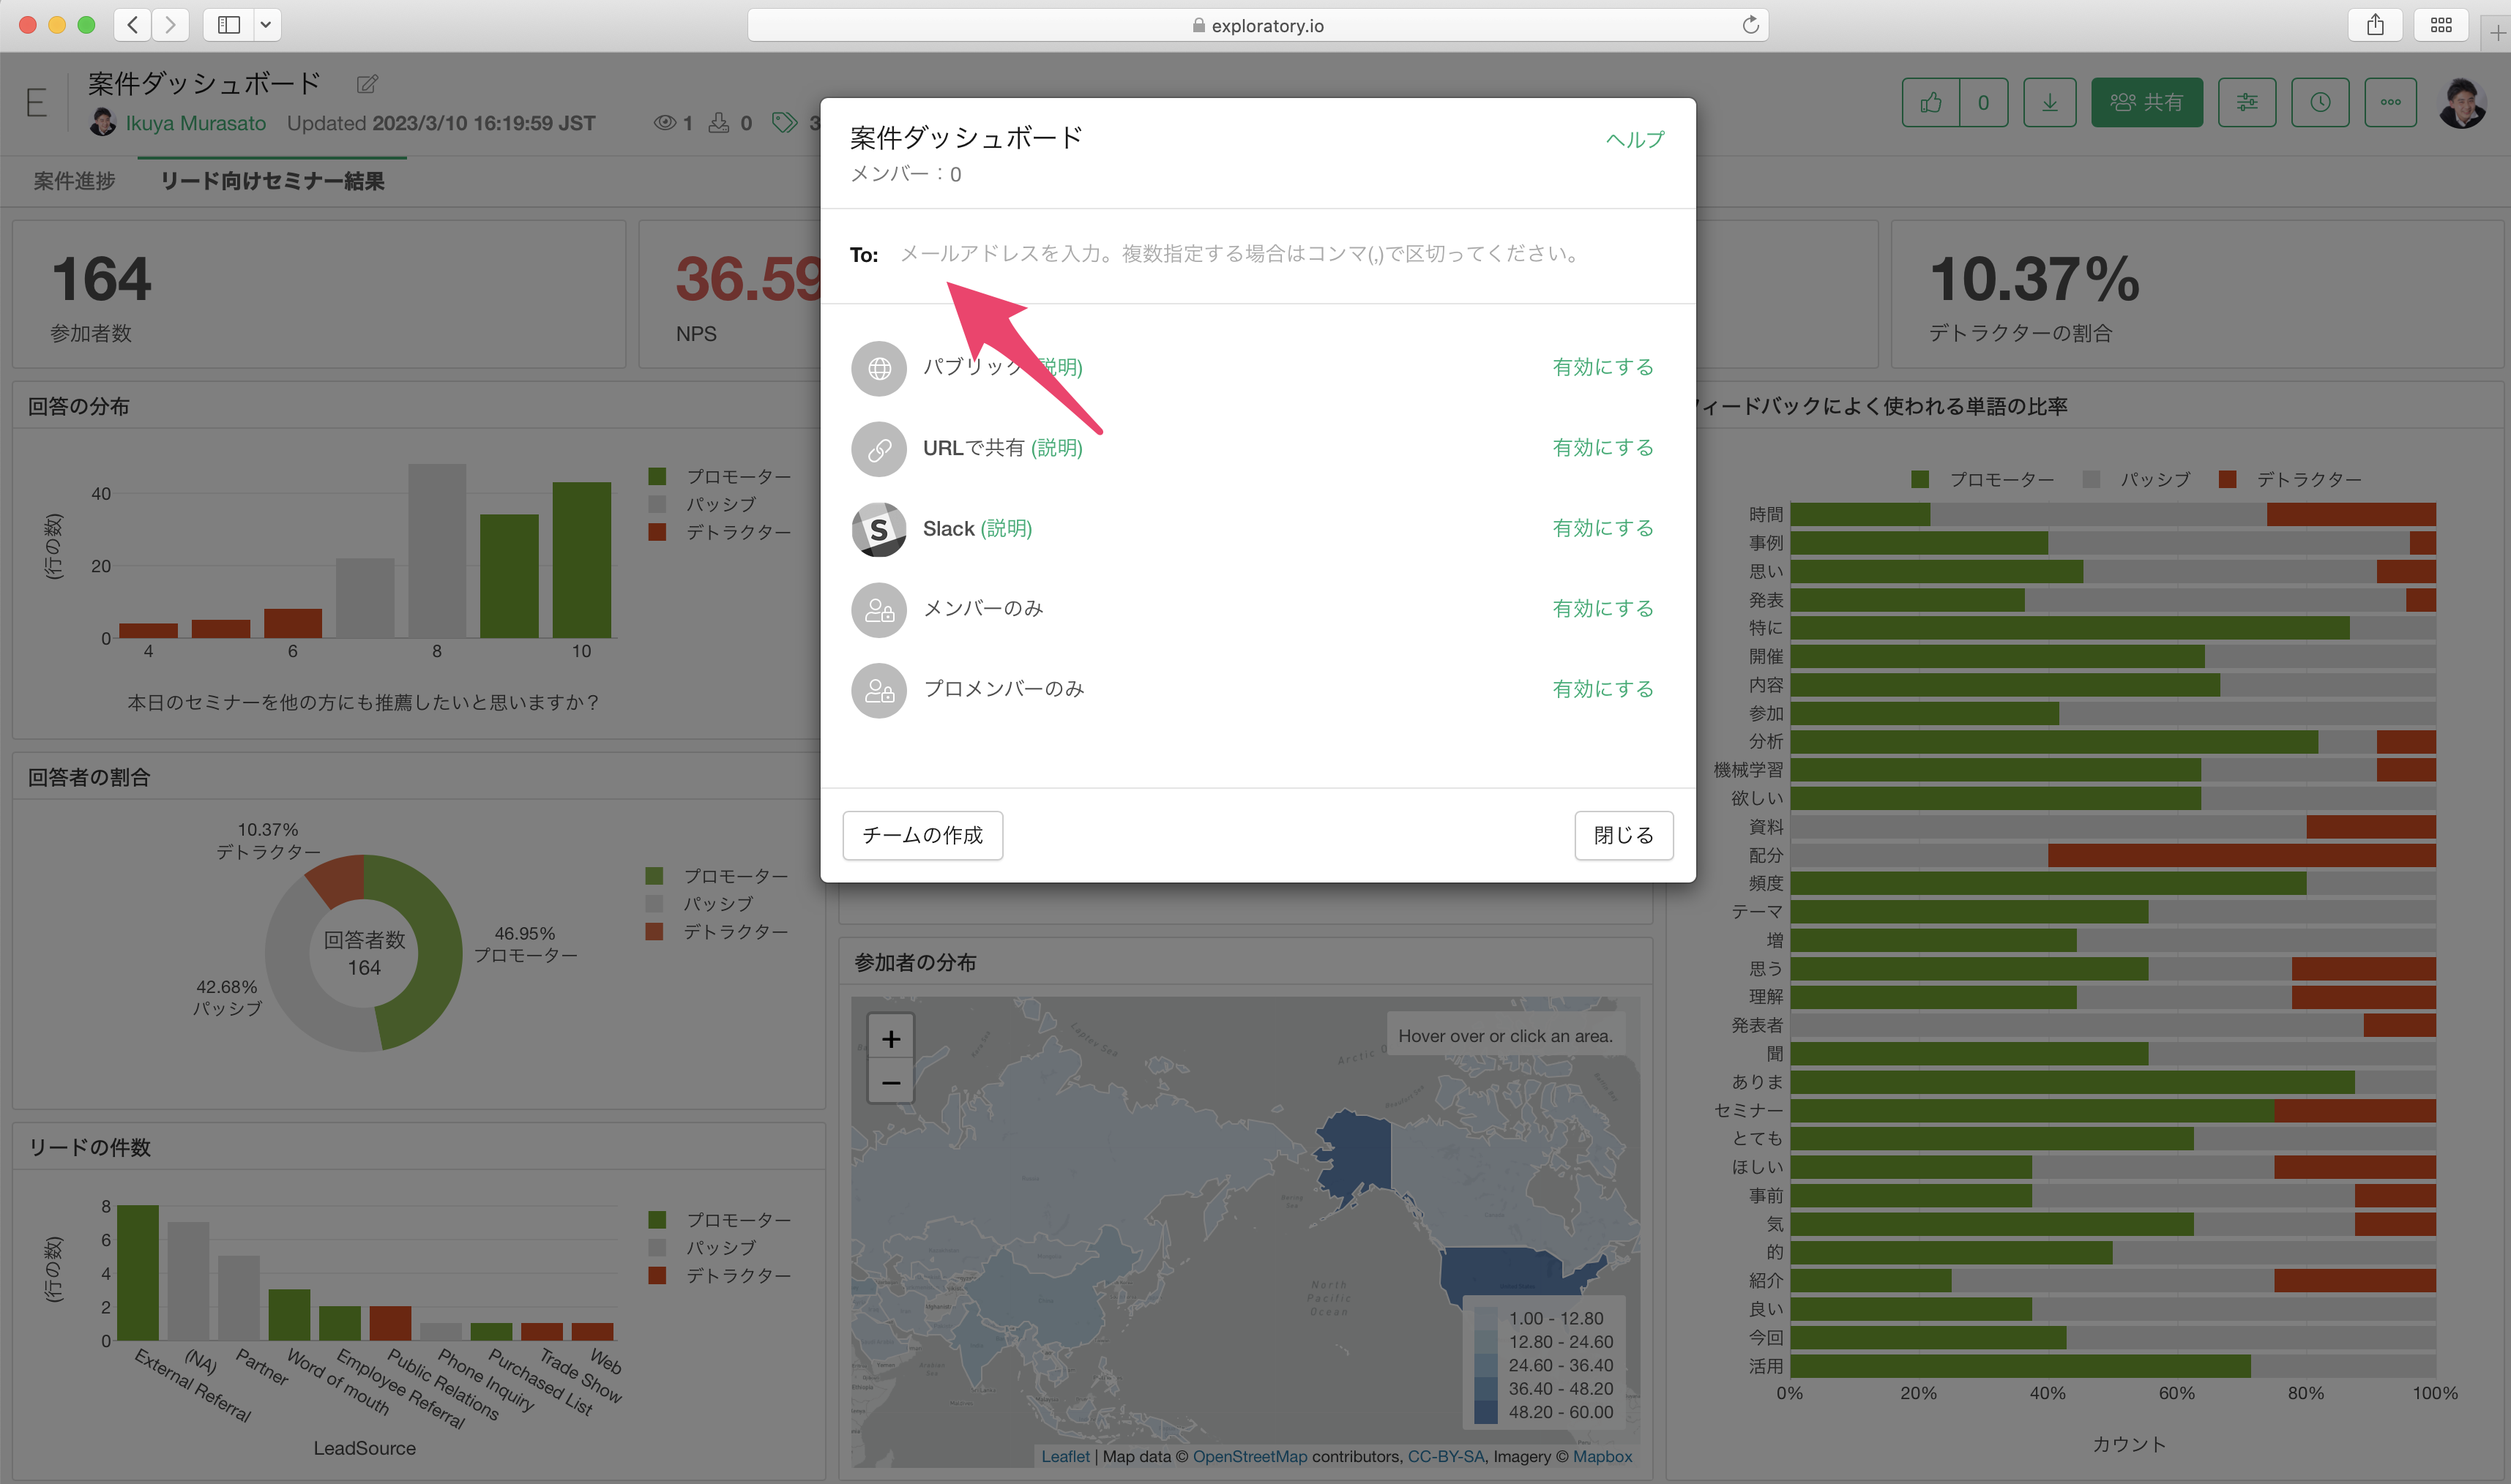Click the Ikuya Murasato author link
The height and width of the screenshot is (1484, 2511).
[x=195, y=123]
